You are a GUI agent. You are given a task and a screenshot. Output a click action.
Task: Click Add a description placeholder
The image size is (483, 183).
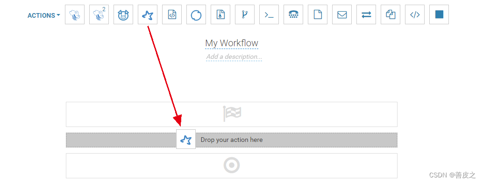coord(234,56)
